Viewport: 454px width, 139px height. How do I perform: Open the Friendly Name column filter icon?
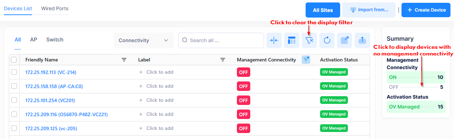[124, 60]
